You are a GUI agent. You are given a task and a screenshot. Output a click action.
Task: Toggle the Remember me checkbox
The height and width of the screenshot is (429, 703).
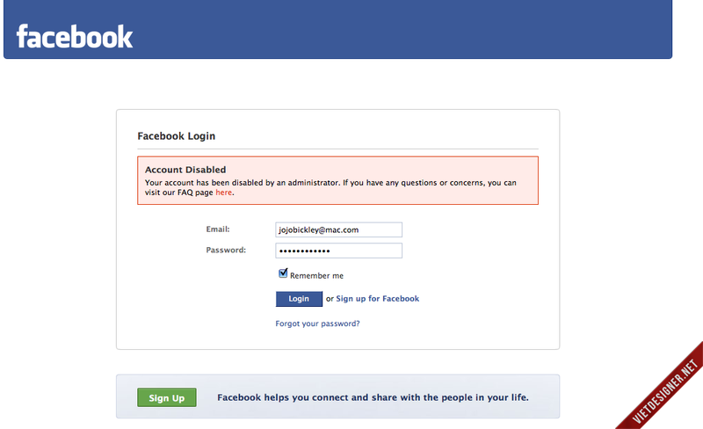point(283,274)
